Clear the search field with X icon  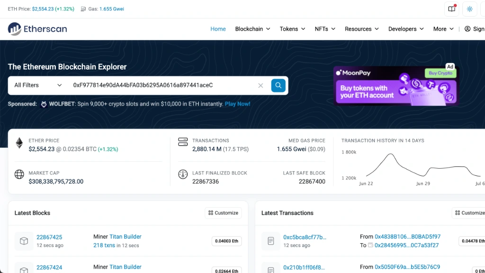(260, 85)
